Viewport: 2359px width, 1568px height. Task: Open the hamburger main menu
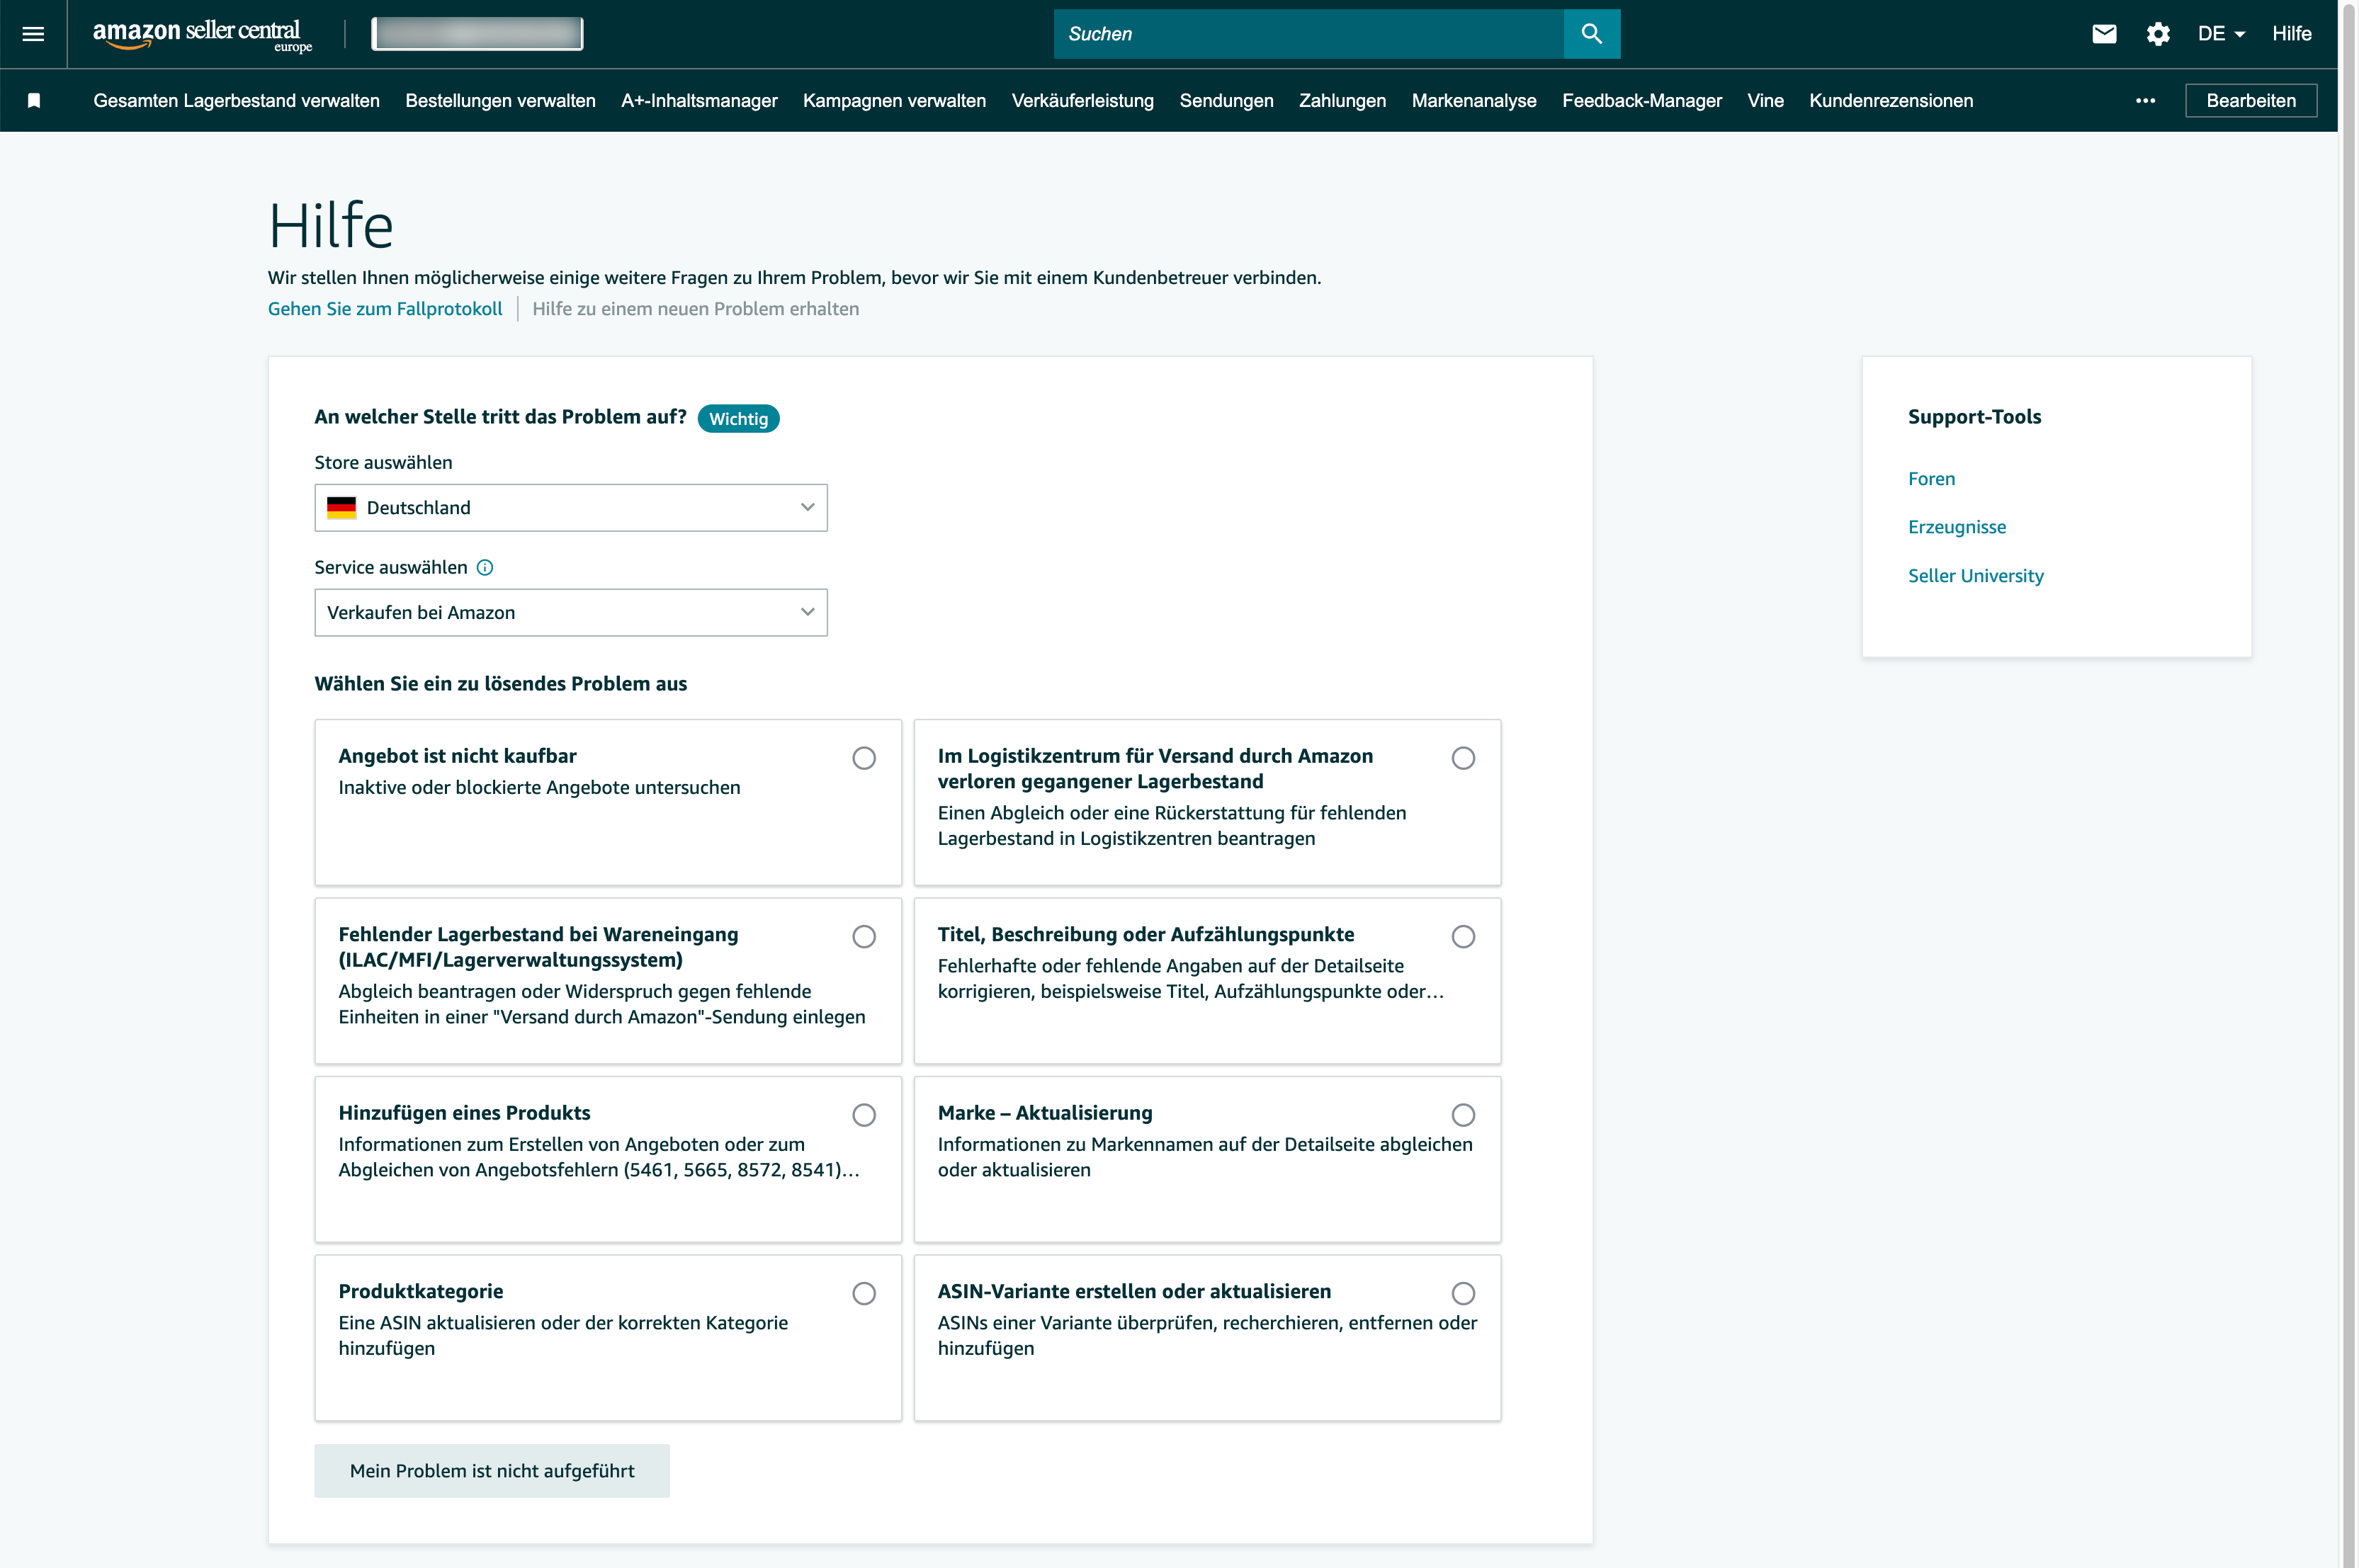33,34
